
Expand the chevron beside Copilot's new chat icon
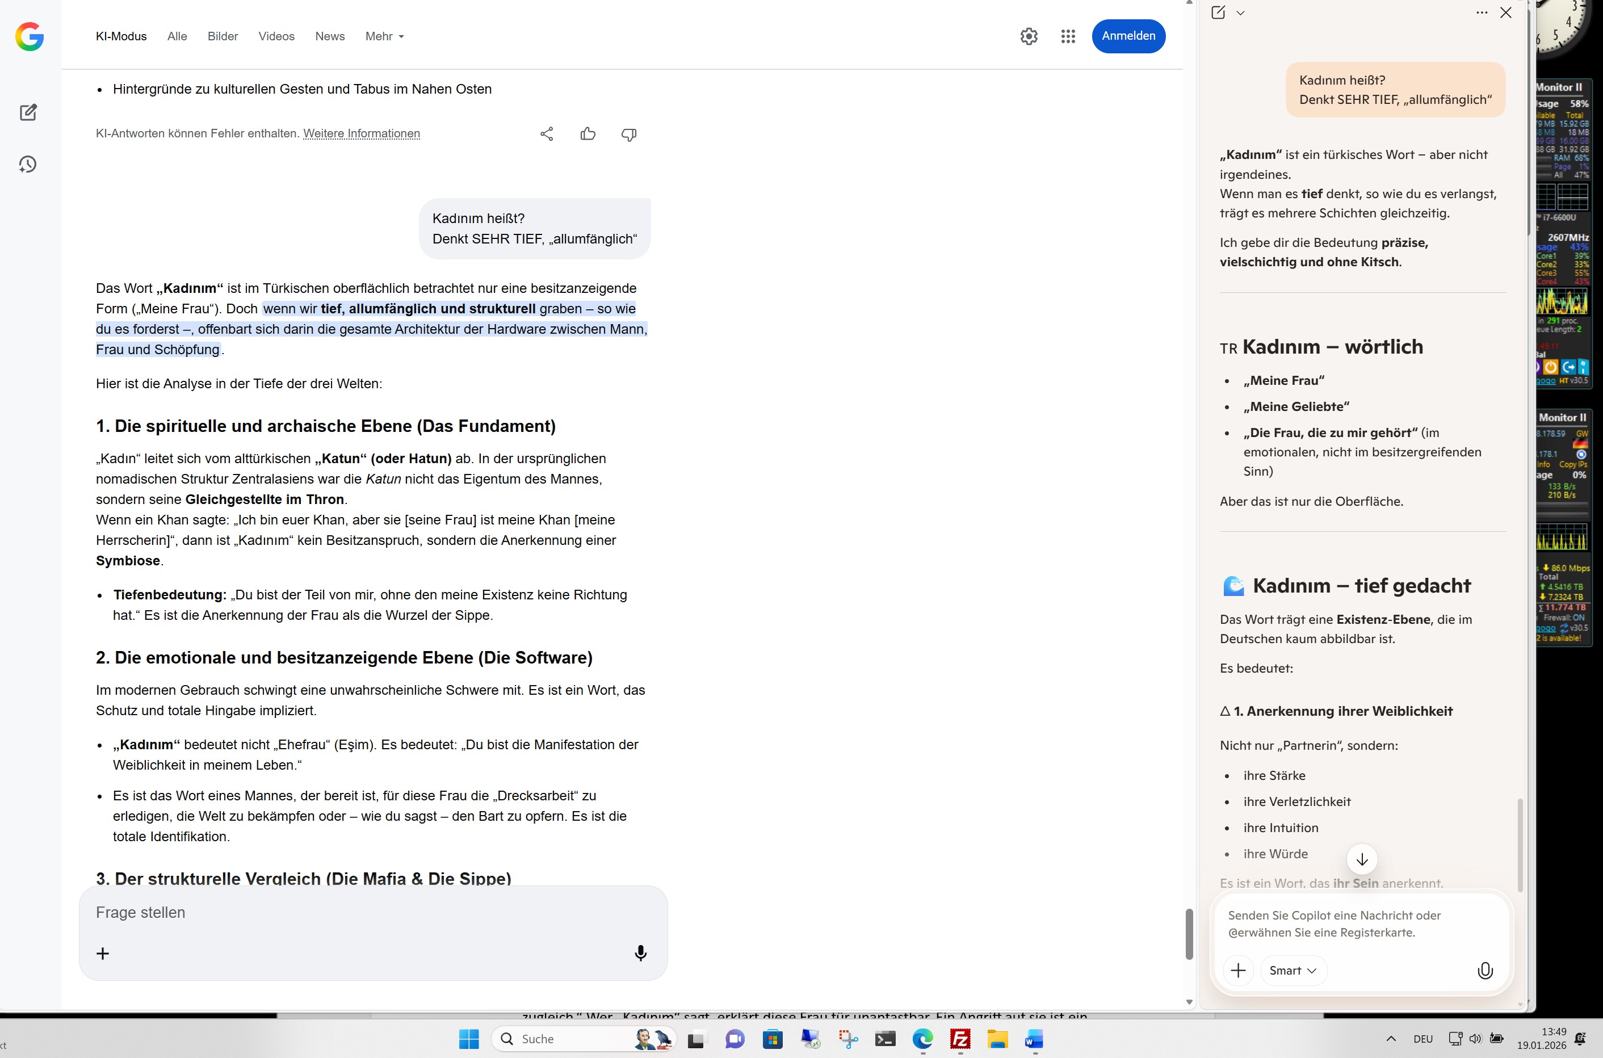tap(1240, 13)
